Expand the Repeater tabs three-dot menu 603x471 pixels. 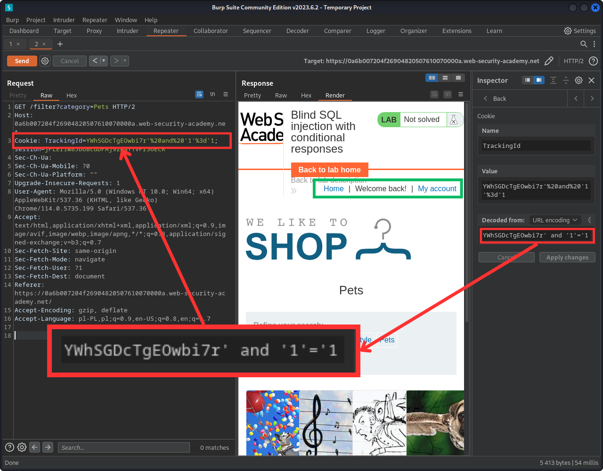(x=594, y=44)
